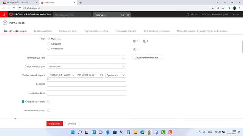
Task: Click ENG language indicator in tray
Action: [x=210, y=132]
